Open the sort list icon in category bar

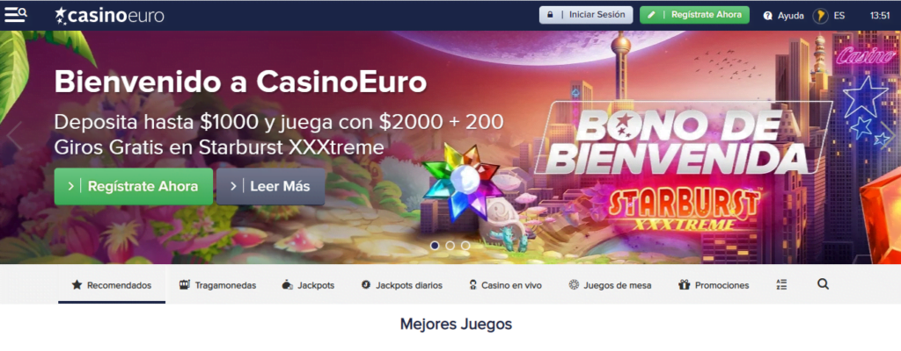point(781,284)
